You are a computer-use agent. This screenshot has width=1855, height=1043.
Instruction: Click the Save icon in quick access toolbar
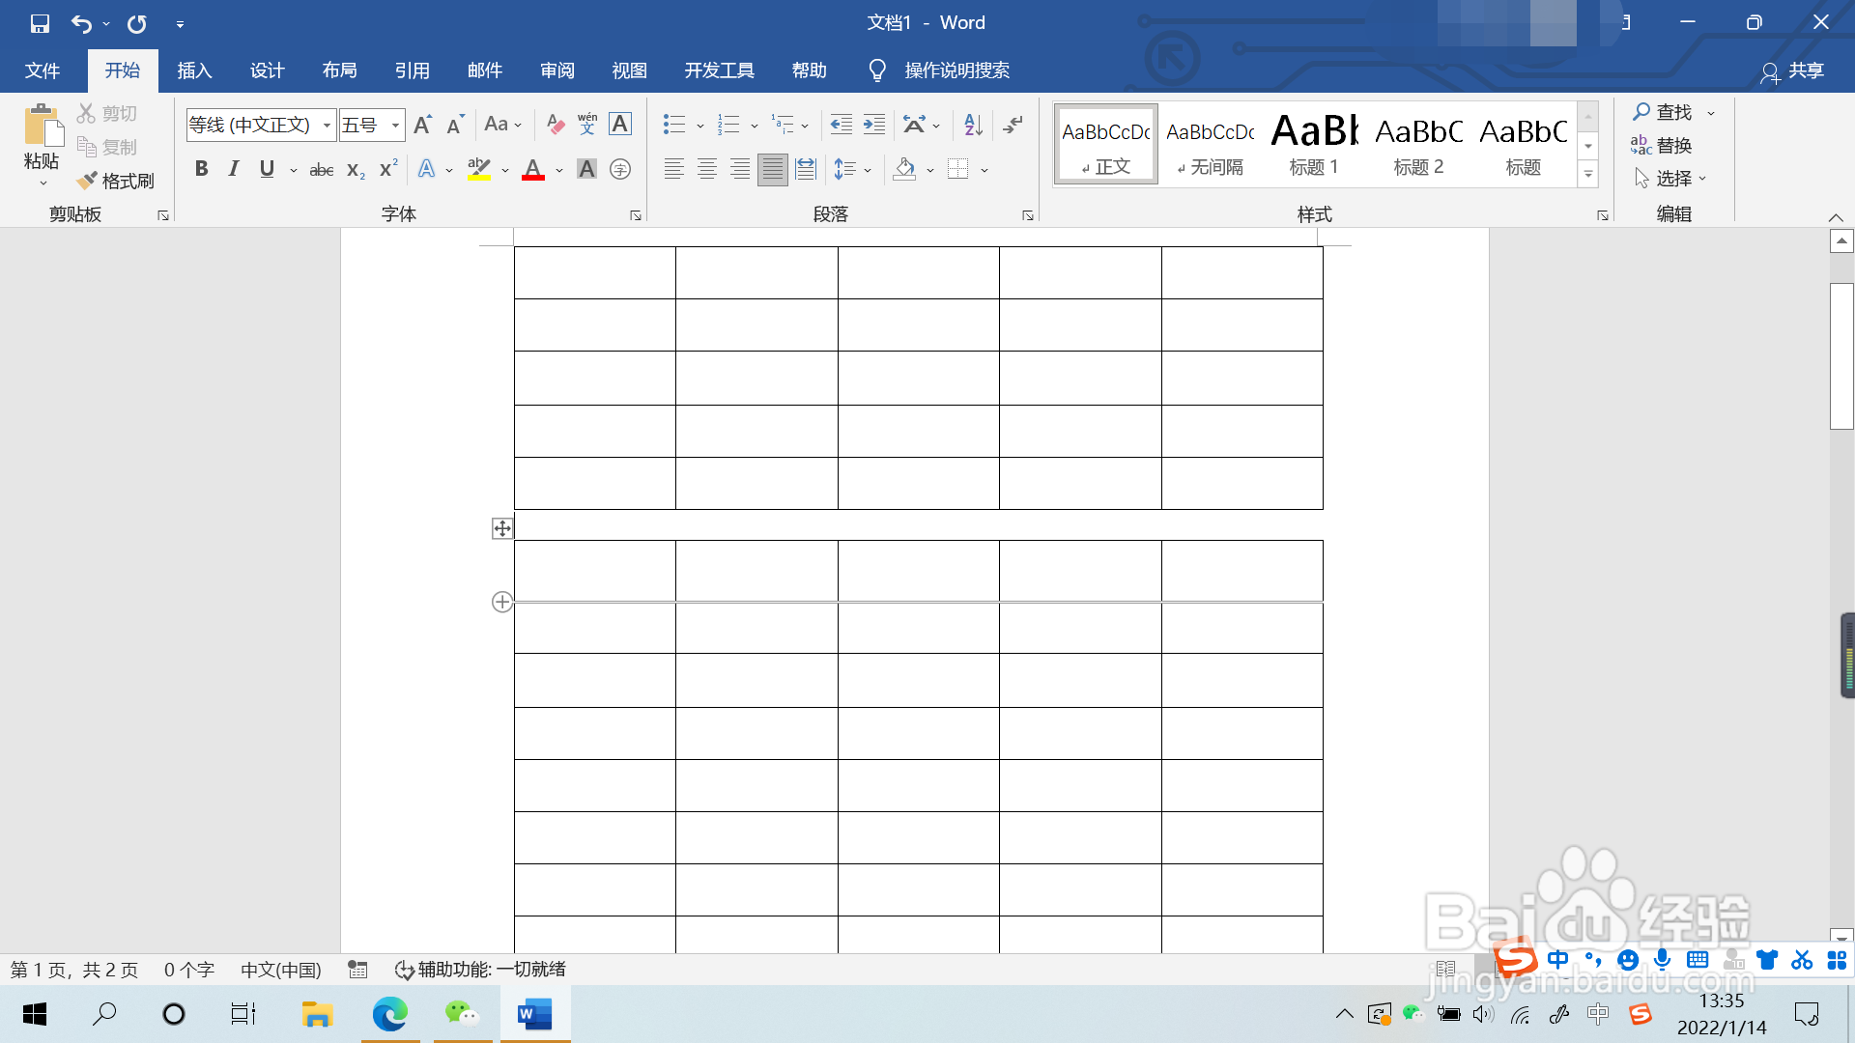[40, 22]
